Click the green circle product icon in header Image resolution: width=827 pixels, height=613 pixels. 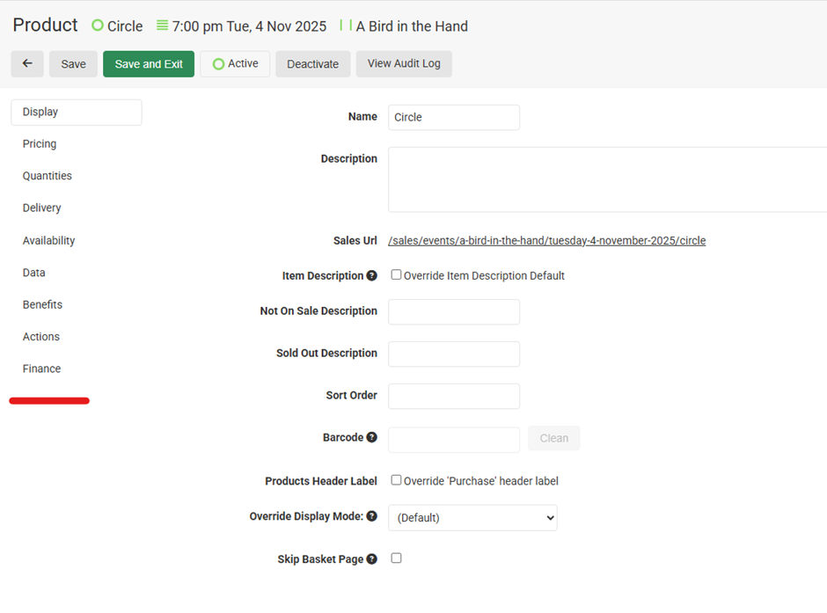coord(98,26)
